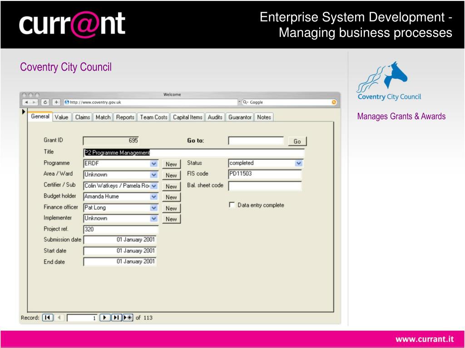465x348 pixels.
Task: Click the Go button
Action: [x=297, y=141]
